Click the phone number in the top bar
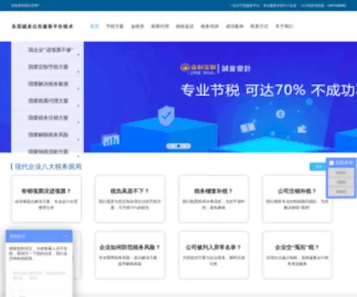 (336, 5)
